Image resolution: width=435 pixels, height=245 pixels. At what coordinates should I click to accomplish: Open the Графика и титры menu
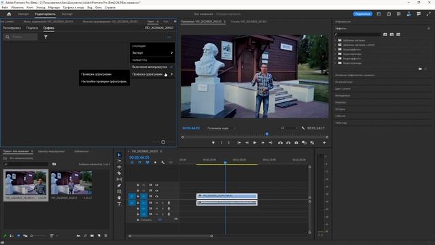73,7
